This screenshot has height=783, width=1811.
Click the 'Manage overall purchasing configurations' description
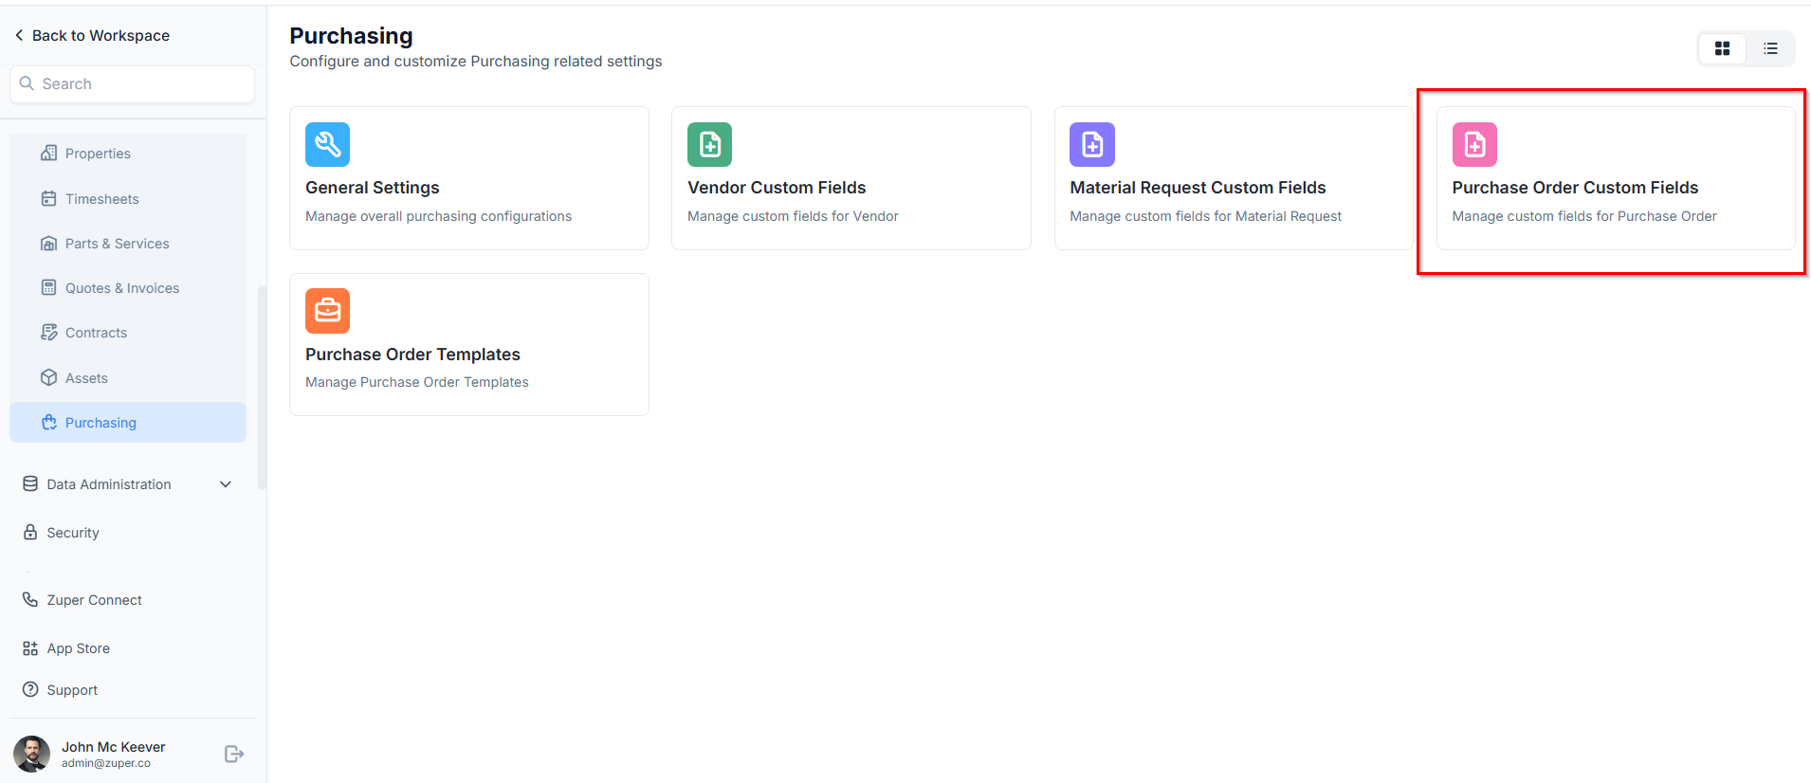coord(438,216)
